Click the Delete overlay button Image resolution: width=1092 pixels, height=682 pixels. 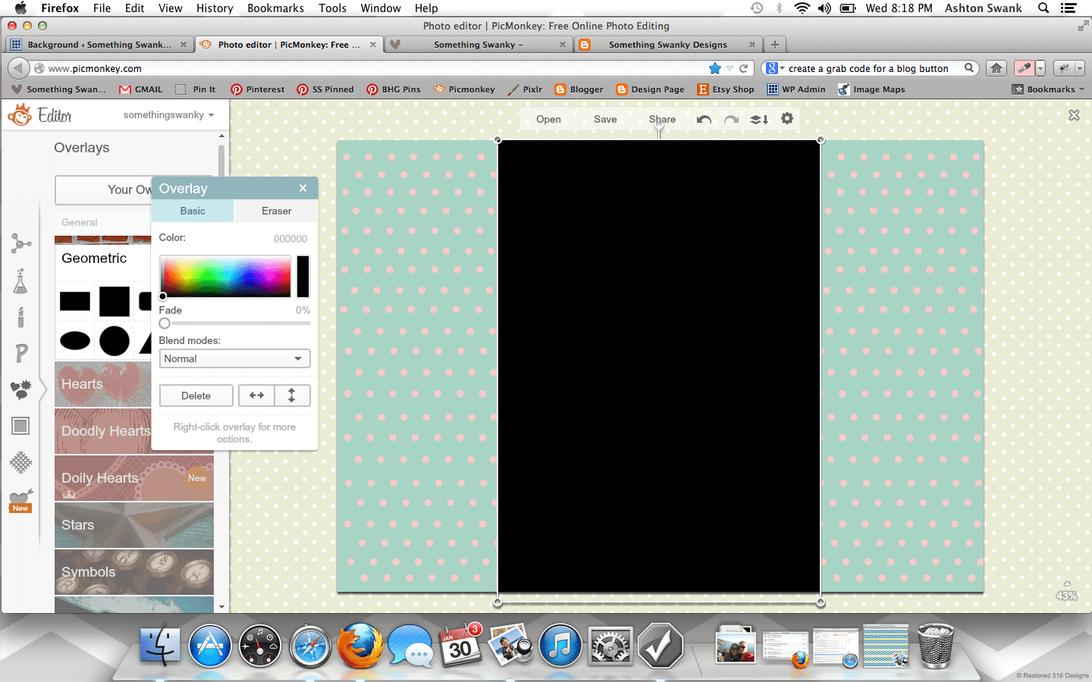click(x=196, y=396)
